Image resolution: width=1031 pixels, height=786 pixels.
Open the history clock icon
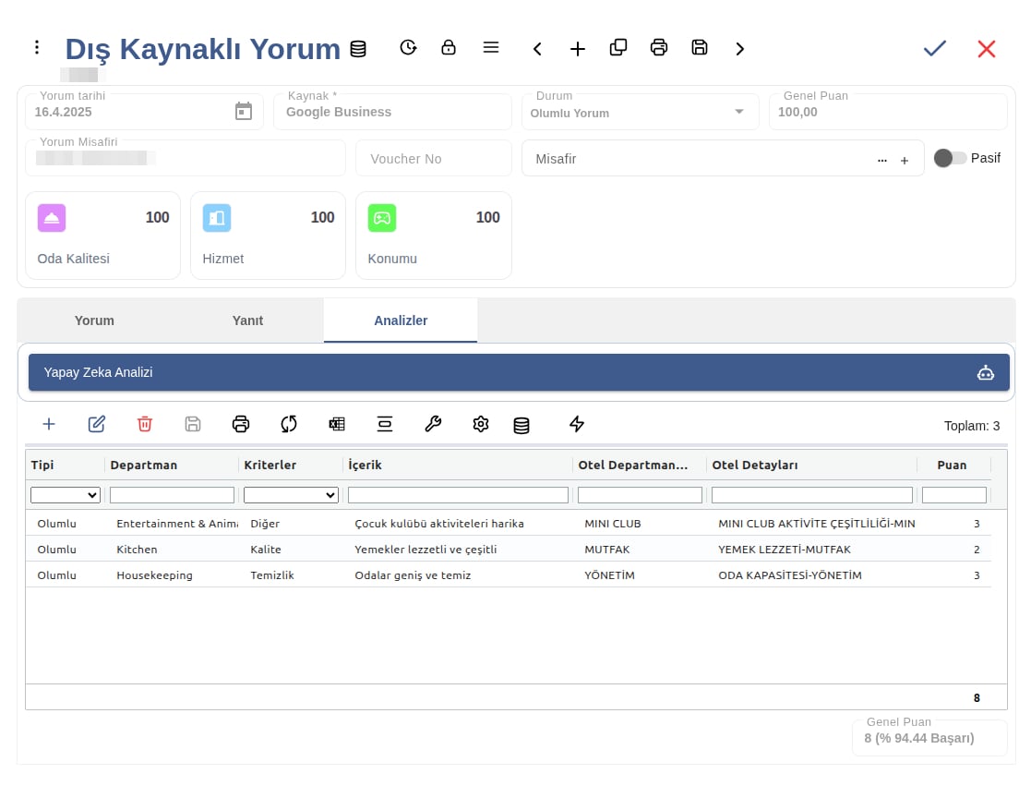pos(408,47)
